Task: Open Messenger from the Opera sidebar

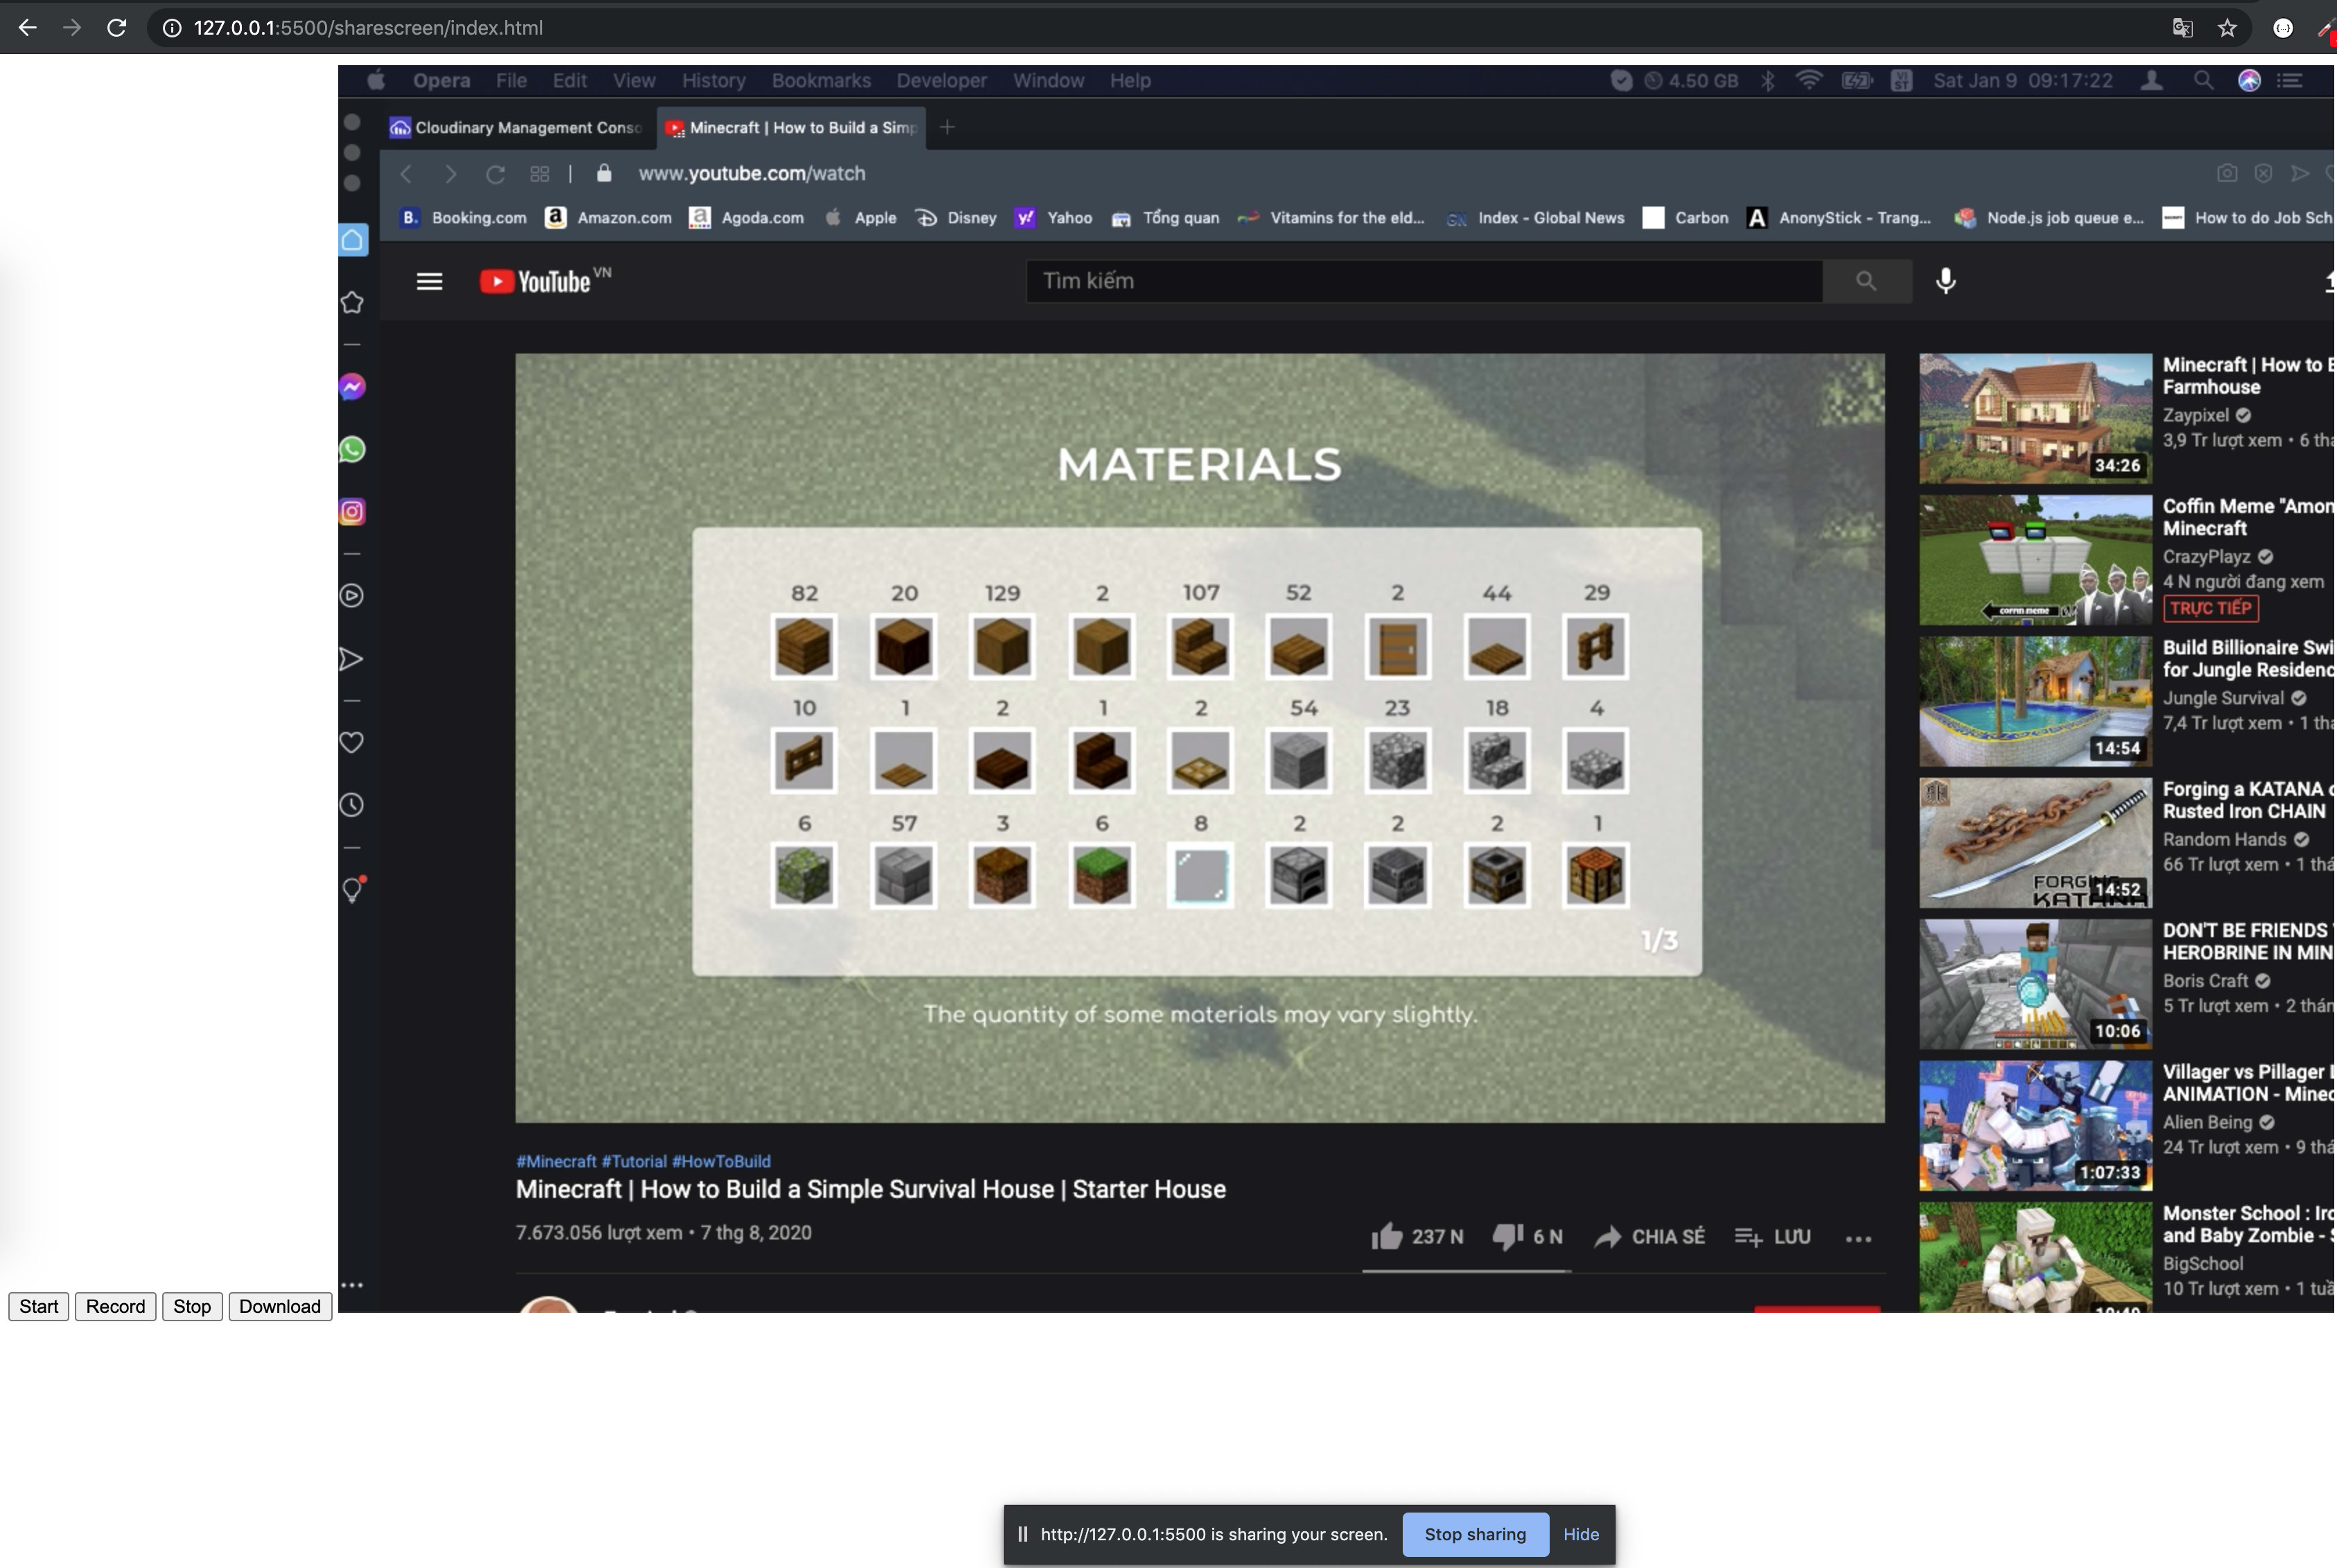Action: 352,387
